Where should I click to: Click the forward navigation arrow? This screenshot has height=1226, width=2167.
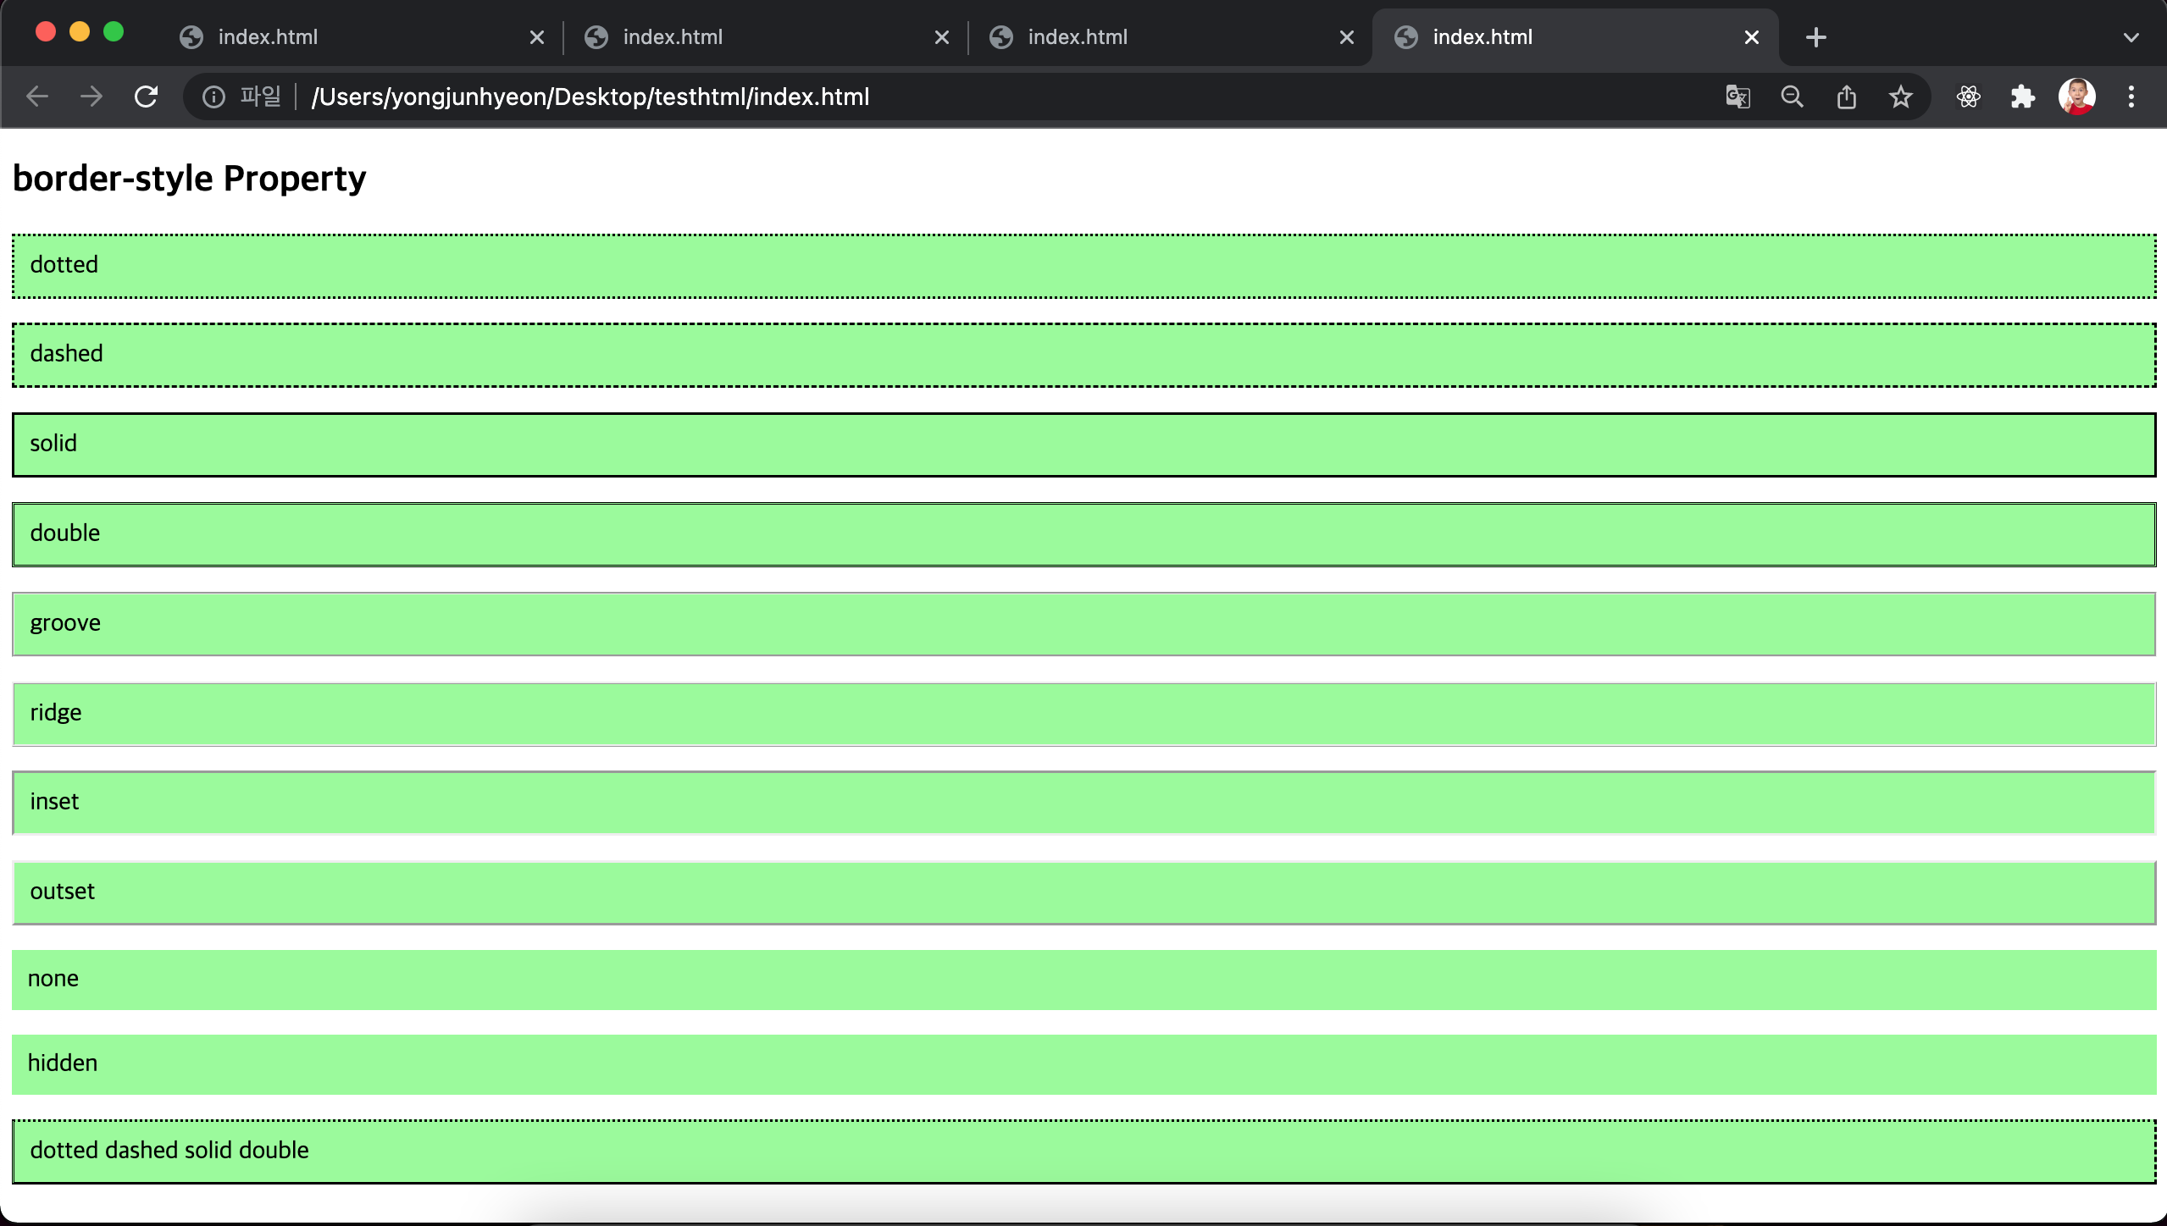click(x=91, y=97)
